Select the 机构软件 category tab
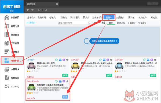 click(x=143, y=17)
